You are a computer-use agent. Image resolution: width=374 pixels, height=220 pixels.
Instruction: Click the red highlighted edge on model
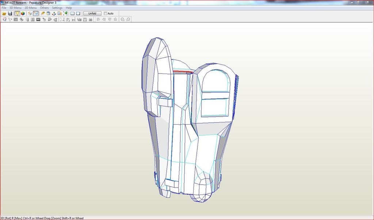tap(183, 72)
